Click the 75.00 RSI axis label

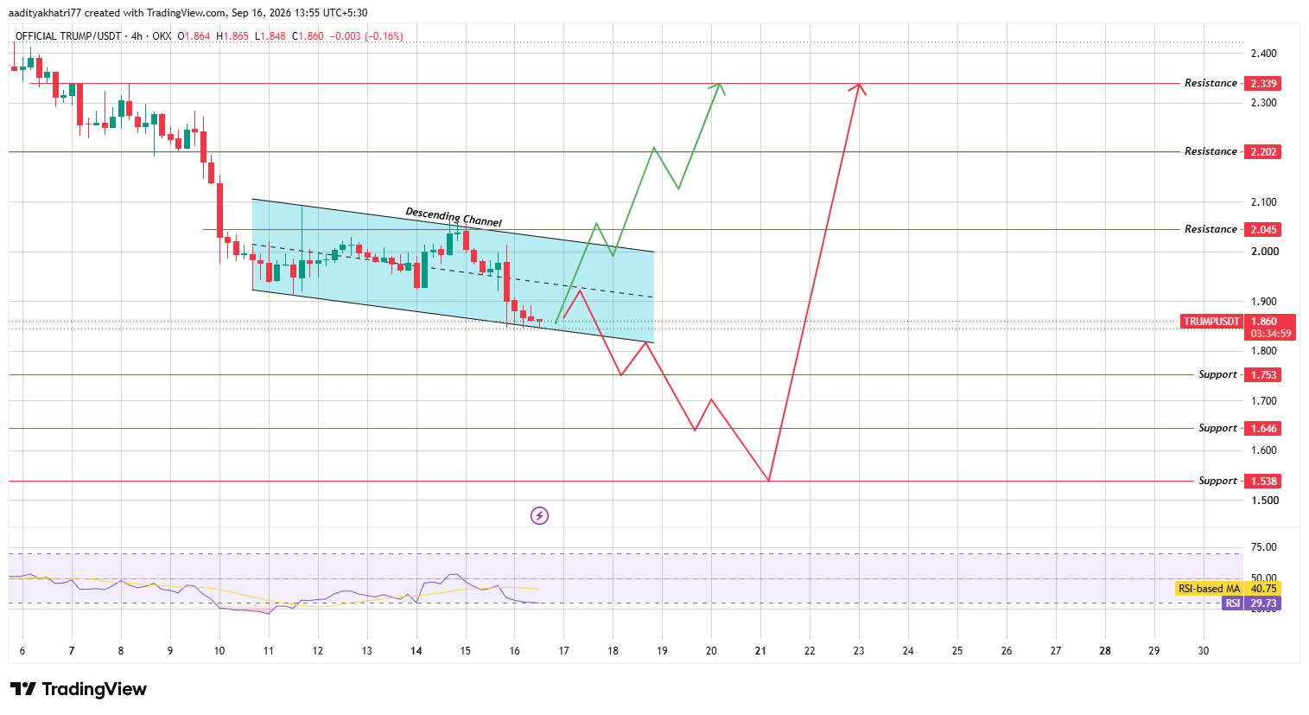click(x=1263, y=547)
